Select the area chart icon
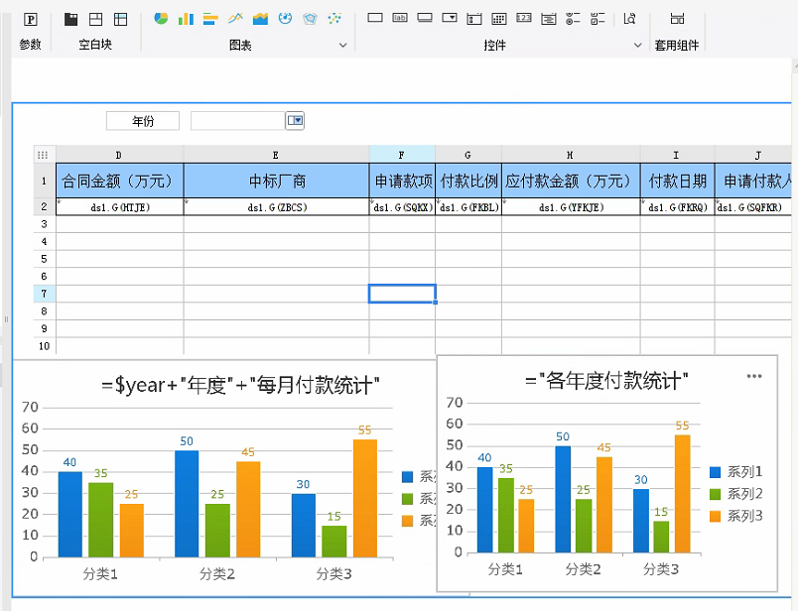Screen dimensions: 798x611 coord(260,18)
